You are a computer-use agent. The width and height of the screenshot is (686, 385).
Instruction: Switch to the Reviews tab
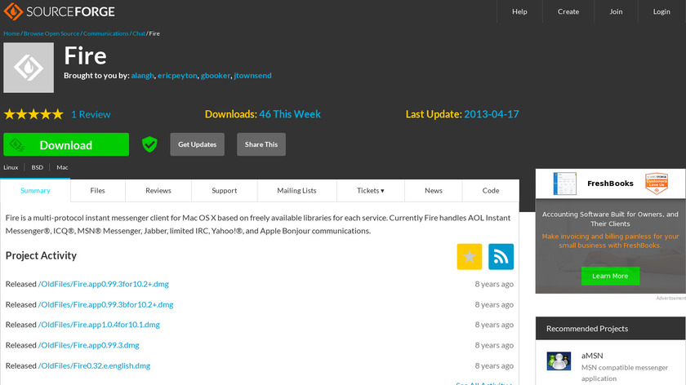158,191
